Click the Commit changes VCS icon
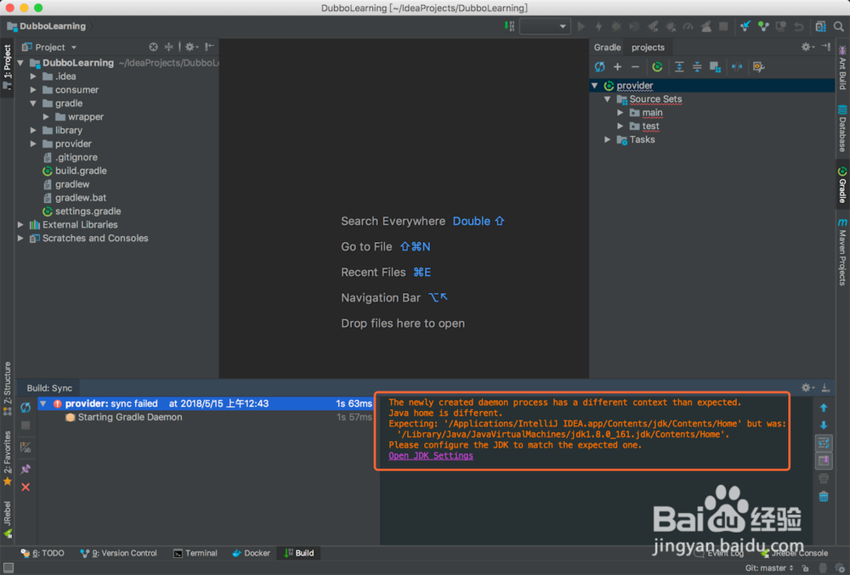Viewport: 850px width, 575px height. click(763, 26)
